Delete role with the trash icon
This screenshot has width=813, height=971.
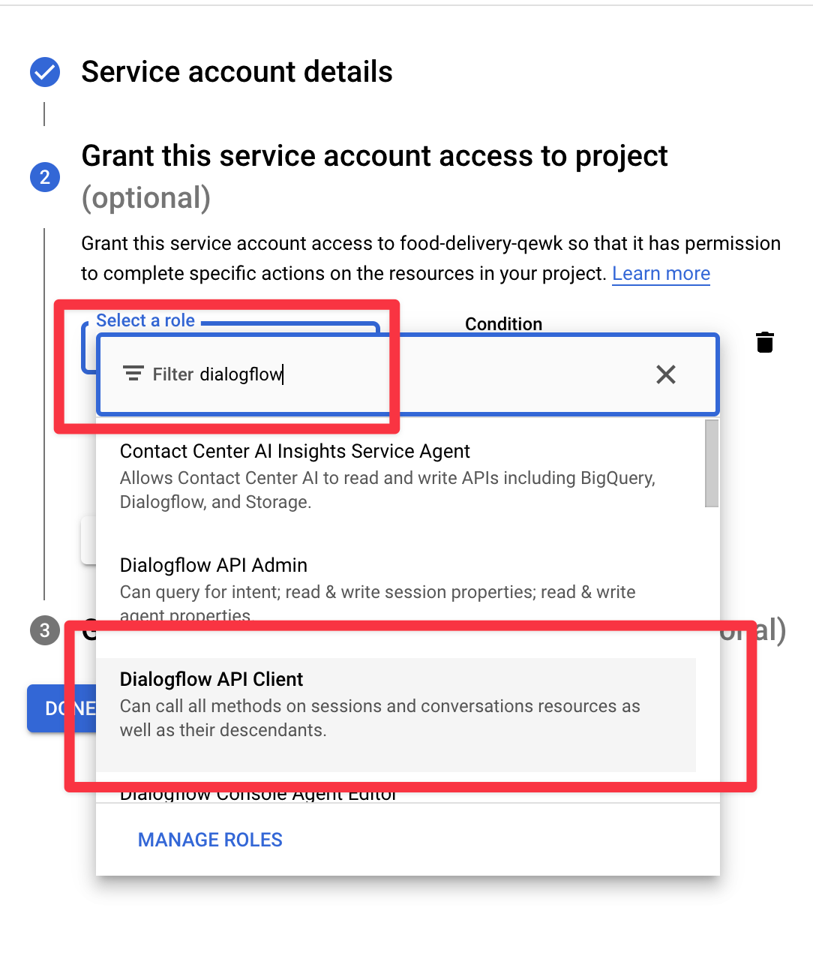(x=764, y=342)
